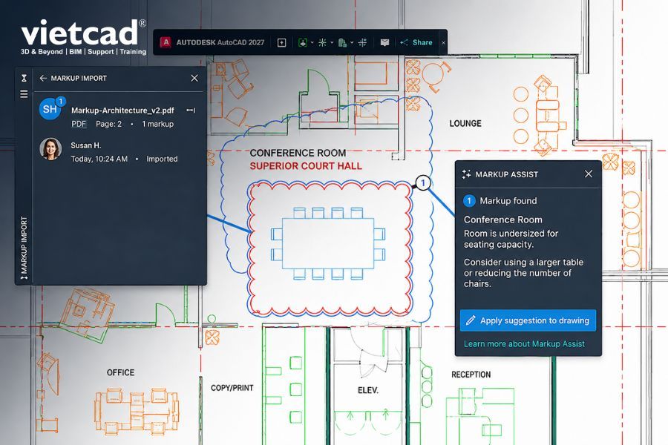
Task: Click the CONFERENCE ROOM label on drawing
Action: (x=298, y=153)
